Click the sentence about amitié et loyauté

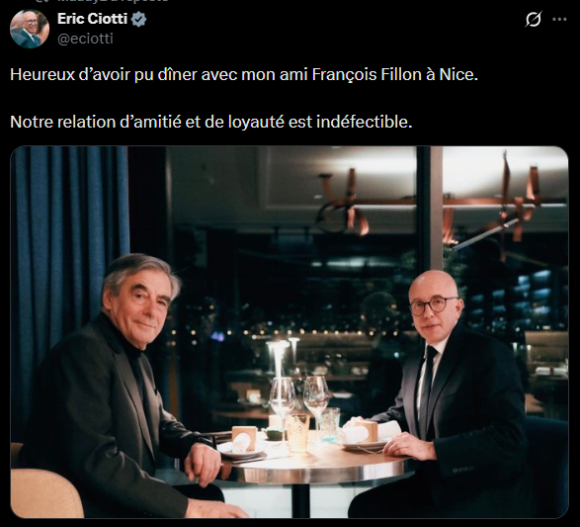(210, 122)
